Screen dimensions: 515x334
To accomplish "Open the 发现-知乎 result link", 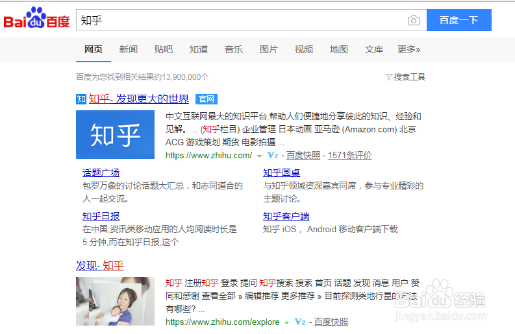I will pos(100,265).
